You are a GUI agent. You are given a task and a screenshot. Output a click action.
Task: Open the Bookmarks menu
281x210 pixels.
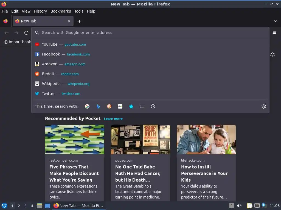tap(61, 11)
